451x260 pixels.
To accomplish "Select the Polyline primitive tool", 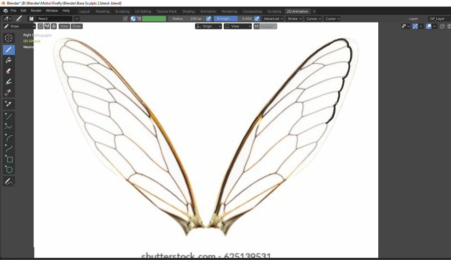I will pyautogui.click(x=9, y=127).
